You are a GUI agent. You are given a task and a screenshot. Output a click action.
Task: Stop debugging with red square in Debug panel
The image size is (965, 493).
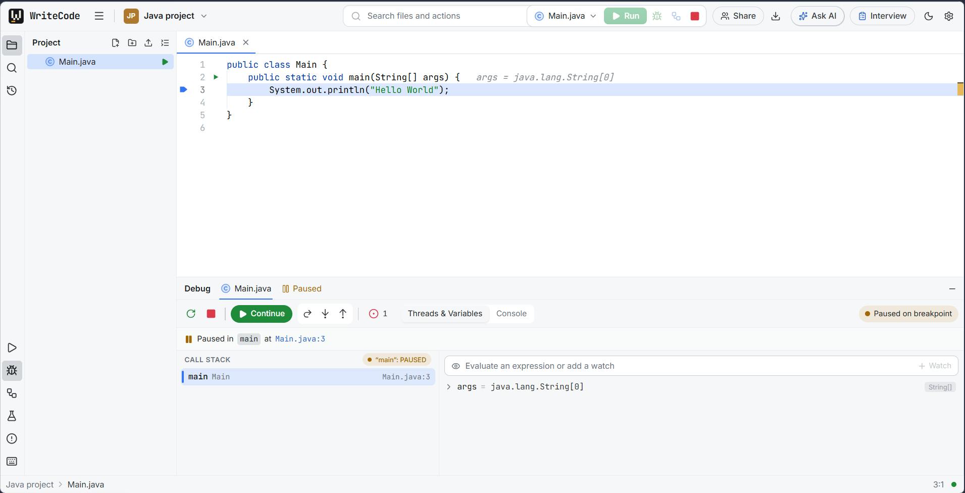[211, 314]
